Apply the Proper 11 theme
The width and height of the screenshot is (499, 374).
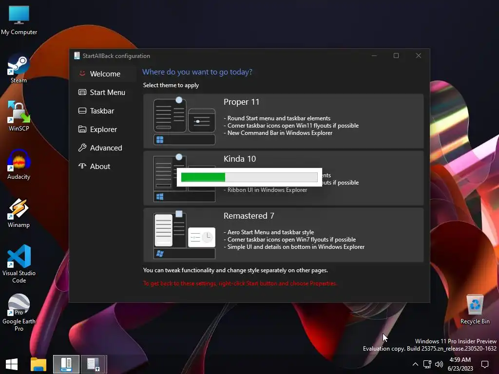point(283,121)
